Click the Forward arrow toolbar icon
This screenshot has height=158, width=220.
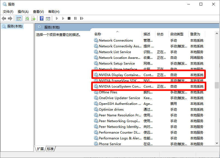(x=10, y=18)
